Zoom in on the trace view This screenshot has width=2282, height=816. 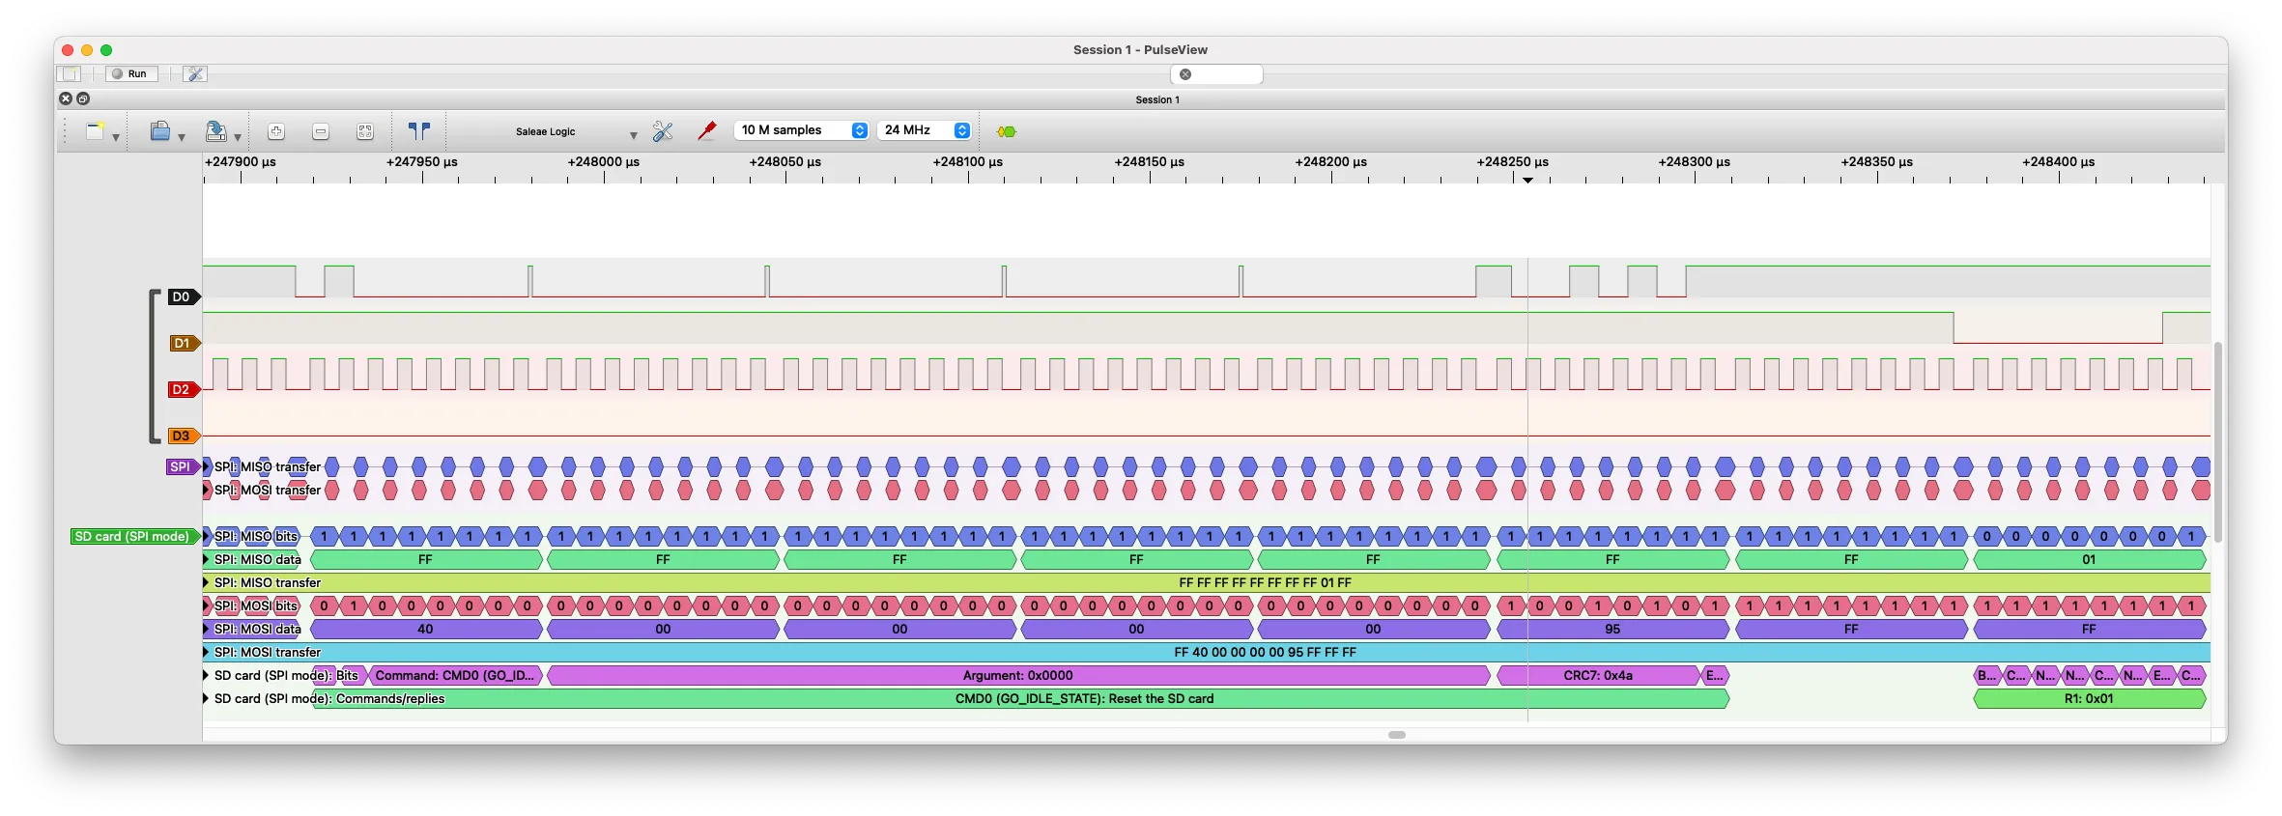(x=276, y=131)
